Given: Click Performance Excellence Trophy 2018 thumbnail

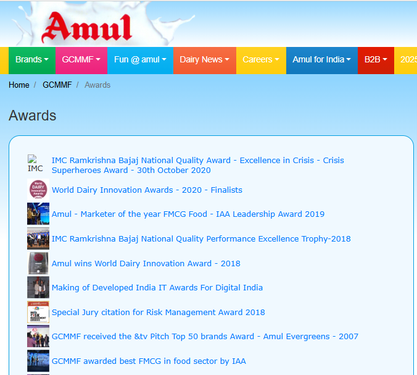Looking at the screenshot, I should [38, 238].
